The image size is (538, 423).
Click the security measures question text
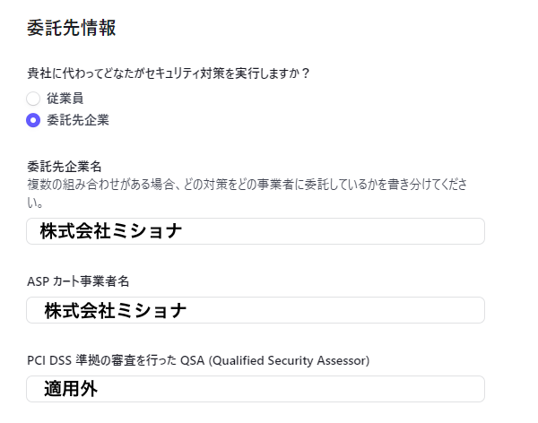(169, 73)
